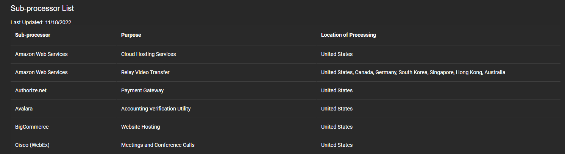Click the Cloud Hosting Services cell
This screenshot has width=565, height=154.
[148, 54]
